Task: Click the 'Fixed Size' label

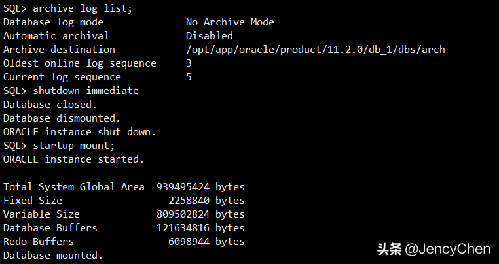Action: pyautogui.click(x=33, y=201)
